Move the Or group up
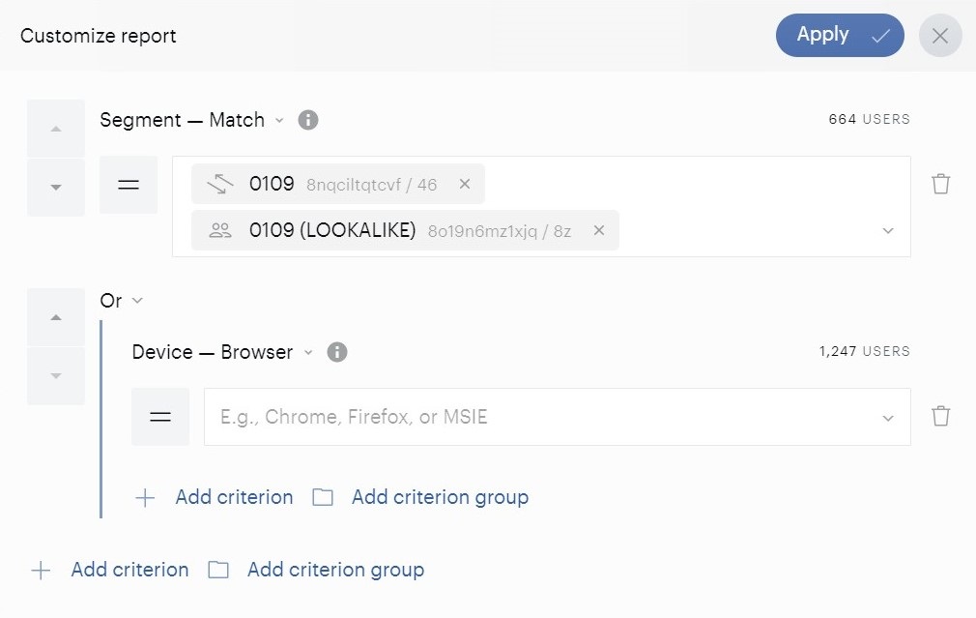The height and width of the screenshot is (618, 976). (56, 317)
